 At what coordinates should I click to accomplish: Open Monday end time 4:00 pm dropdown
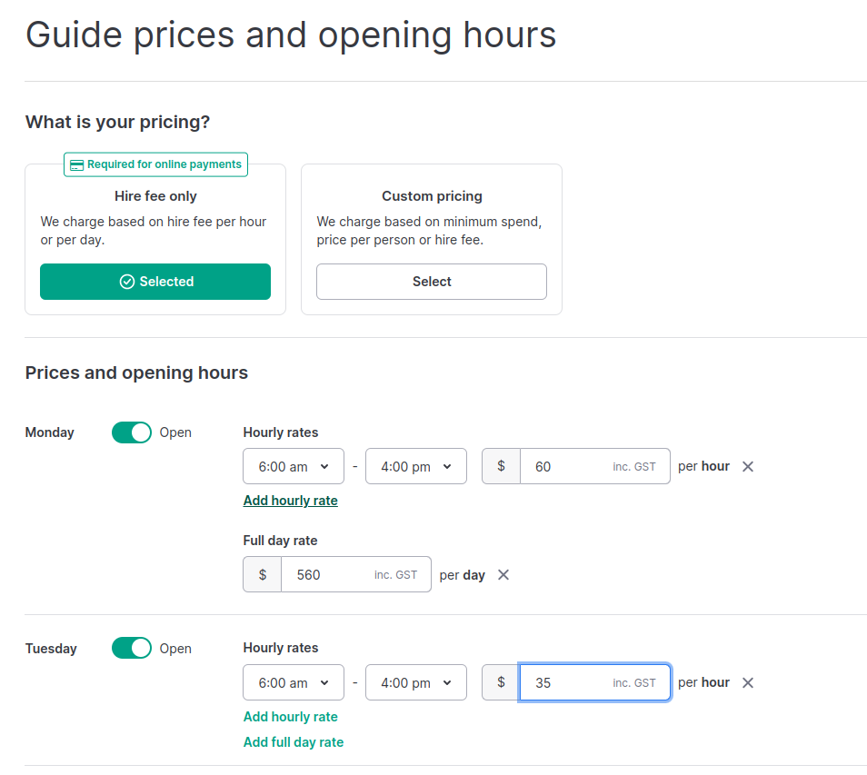[x=416, y=466]
